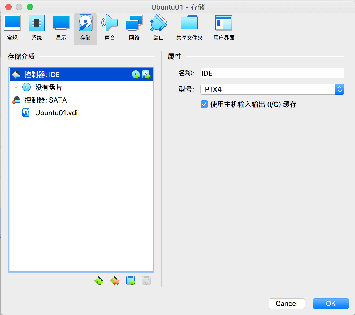Open the 系统 (System) settings tab

[x=37, y=28]
